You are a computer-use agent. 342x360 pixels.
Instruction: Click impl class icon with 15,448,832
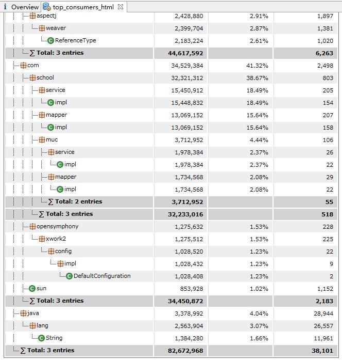[51, 103]
